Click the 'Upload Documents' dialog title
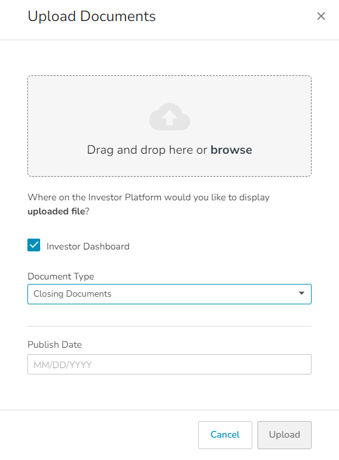The height and width of the screenshot is (460, 339). (x=92, y=17)
